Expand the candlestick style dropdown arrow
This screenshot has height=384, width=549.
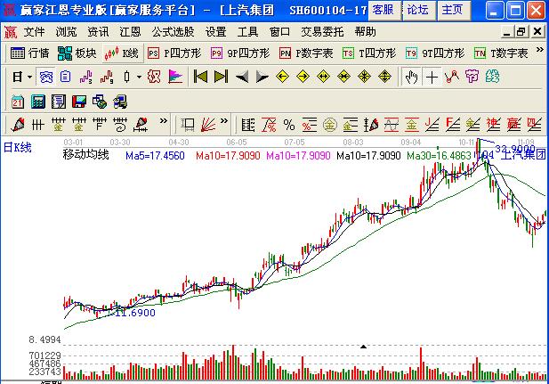(x=140, y=77)
